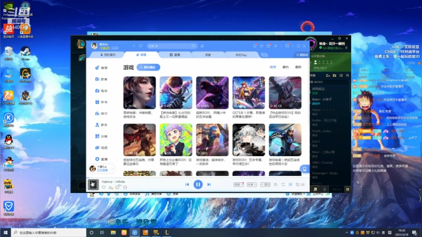Switch to mini mode icon in header
Viewport: 422px width, 237px height.
click(287, 46)
